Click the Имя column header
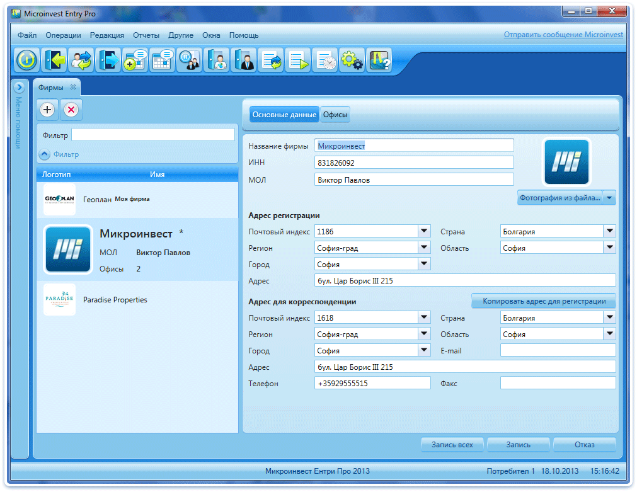The width and height of the screenshot is (637, 492). [x=158, y=174]
